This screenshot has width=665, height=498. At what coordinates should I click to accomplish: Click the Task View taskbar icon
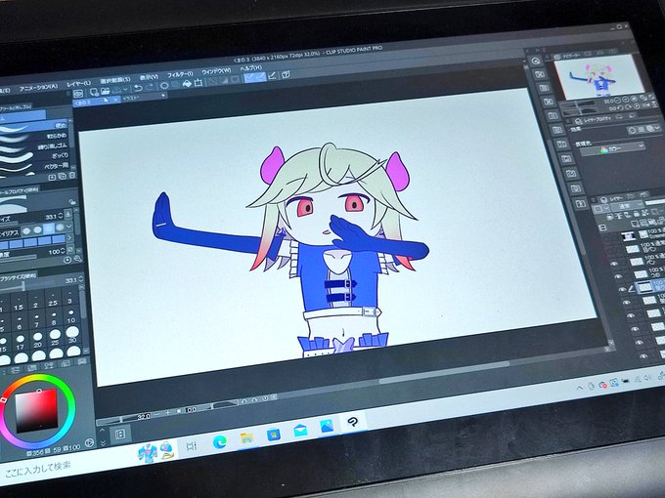tap(192, 446)
